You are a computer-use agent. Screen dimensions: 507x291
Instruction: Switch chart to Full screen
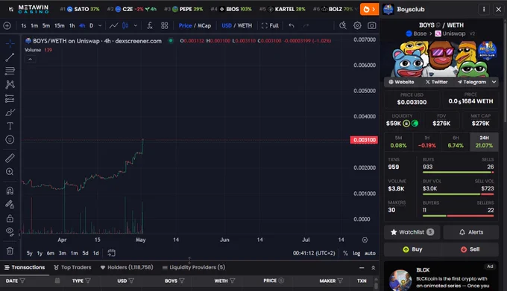click(270, 25)
